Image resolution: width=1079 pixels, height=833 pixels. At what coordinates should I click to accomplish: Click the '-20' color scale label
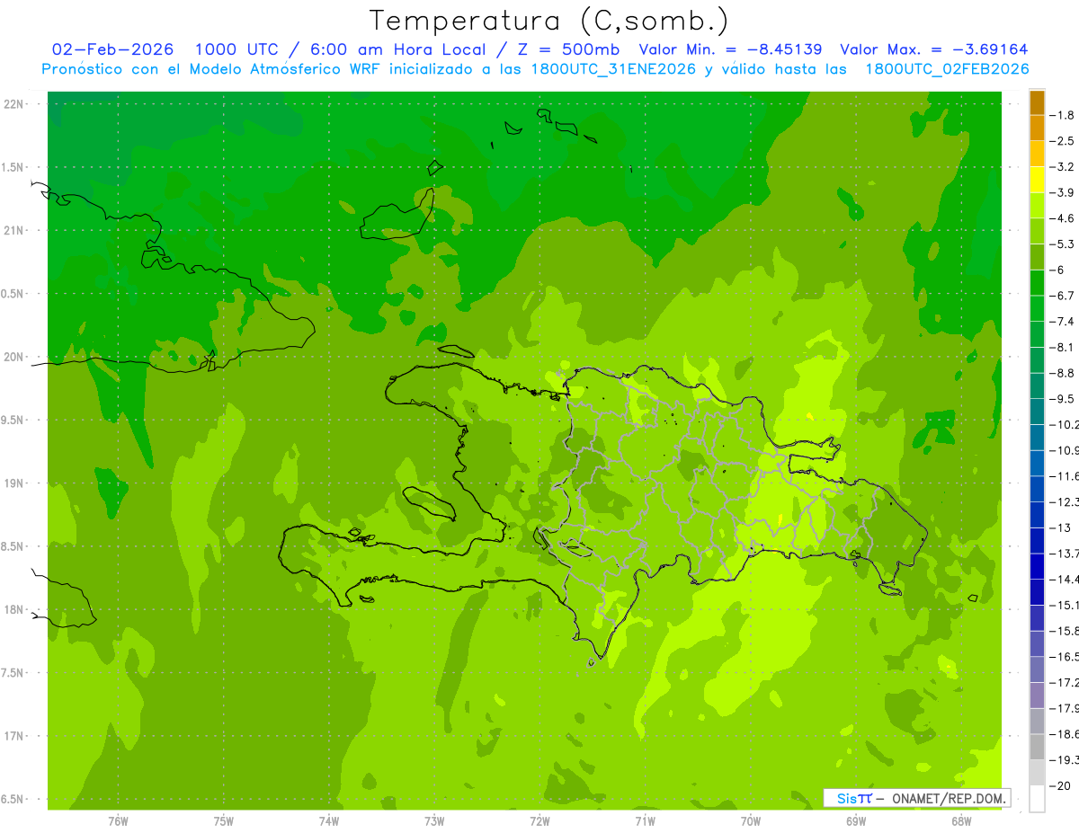click(x=1060, y=785)
